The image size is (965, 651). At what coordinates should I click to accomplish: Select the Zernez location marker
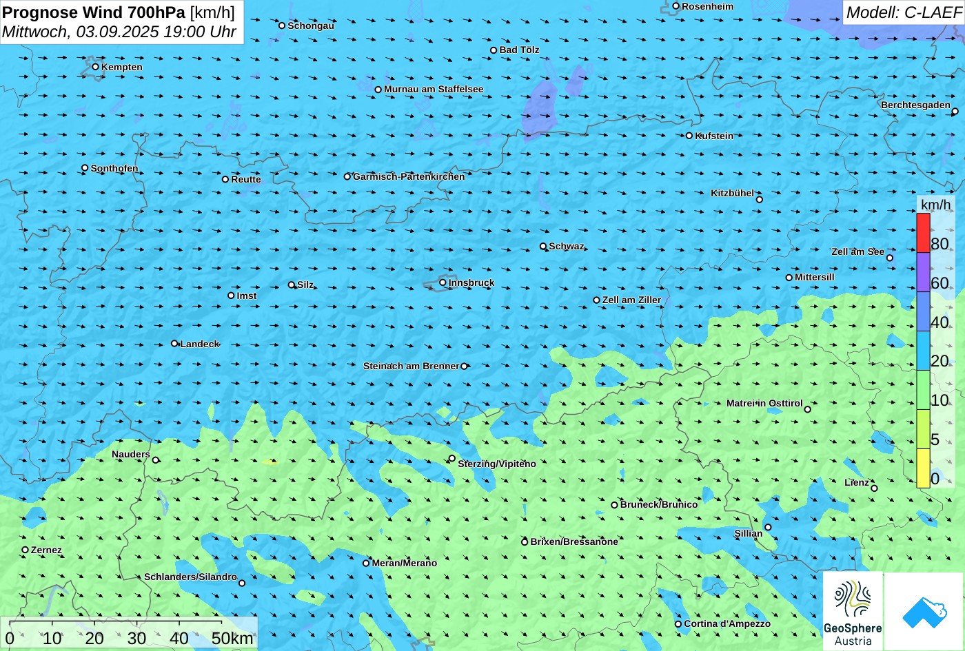tap(25, 550)
